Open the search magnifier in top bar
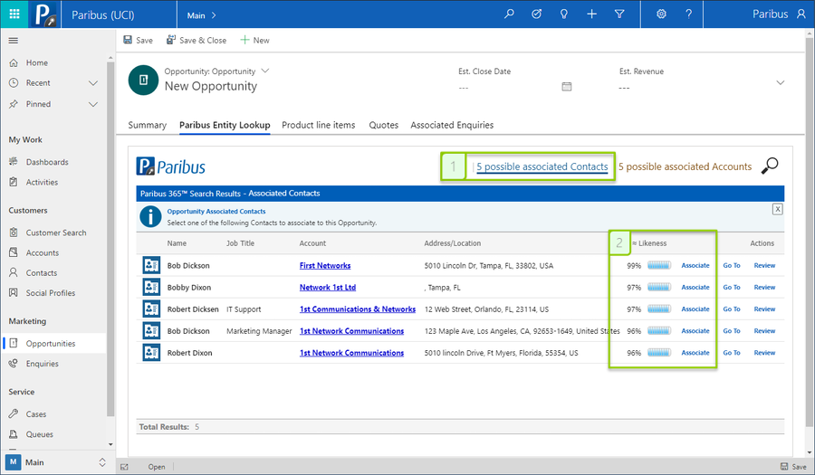This screenshot has width=815, height=475. point(509,14)
